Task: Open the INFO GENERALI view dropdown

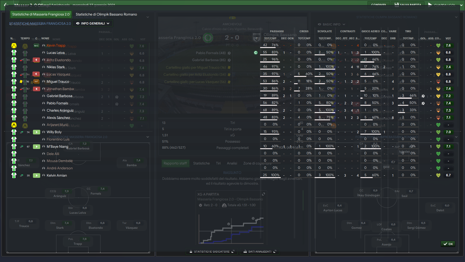Action: (93, 23)
